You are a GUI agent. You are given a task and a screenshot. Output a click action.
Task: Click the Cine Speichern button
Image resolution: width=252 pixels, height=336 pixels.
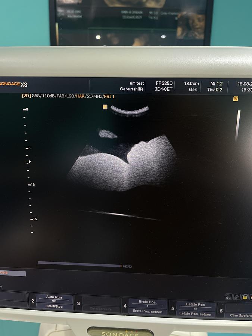click(238, 315)
